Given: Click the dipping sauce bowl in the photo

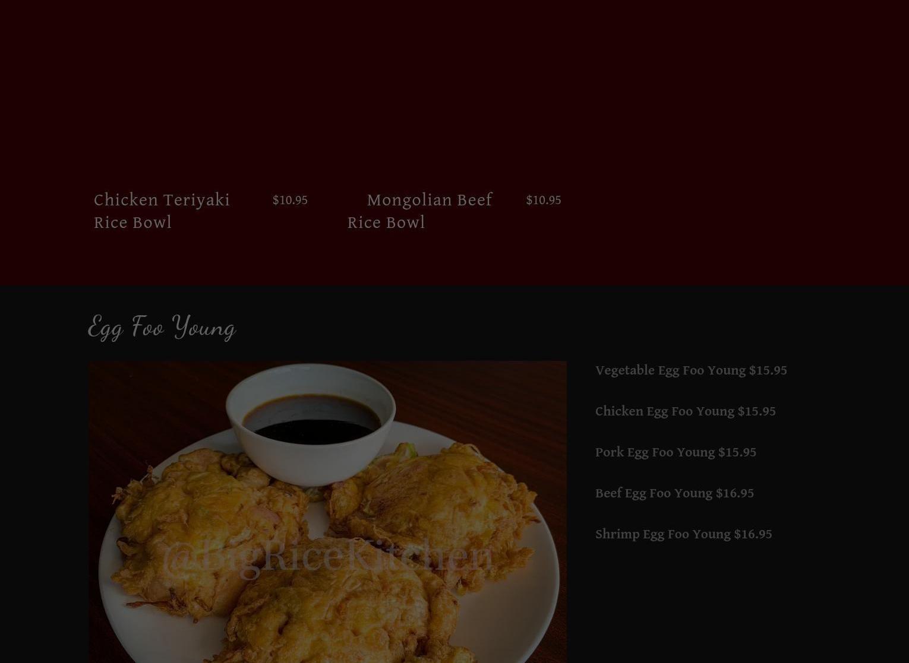Looking at the screenshot, I should coord(311,424).
